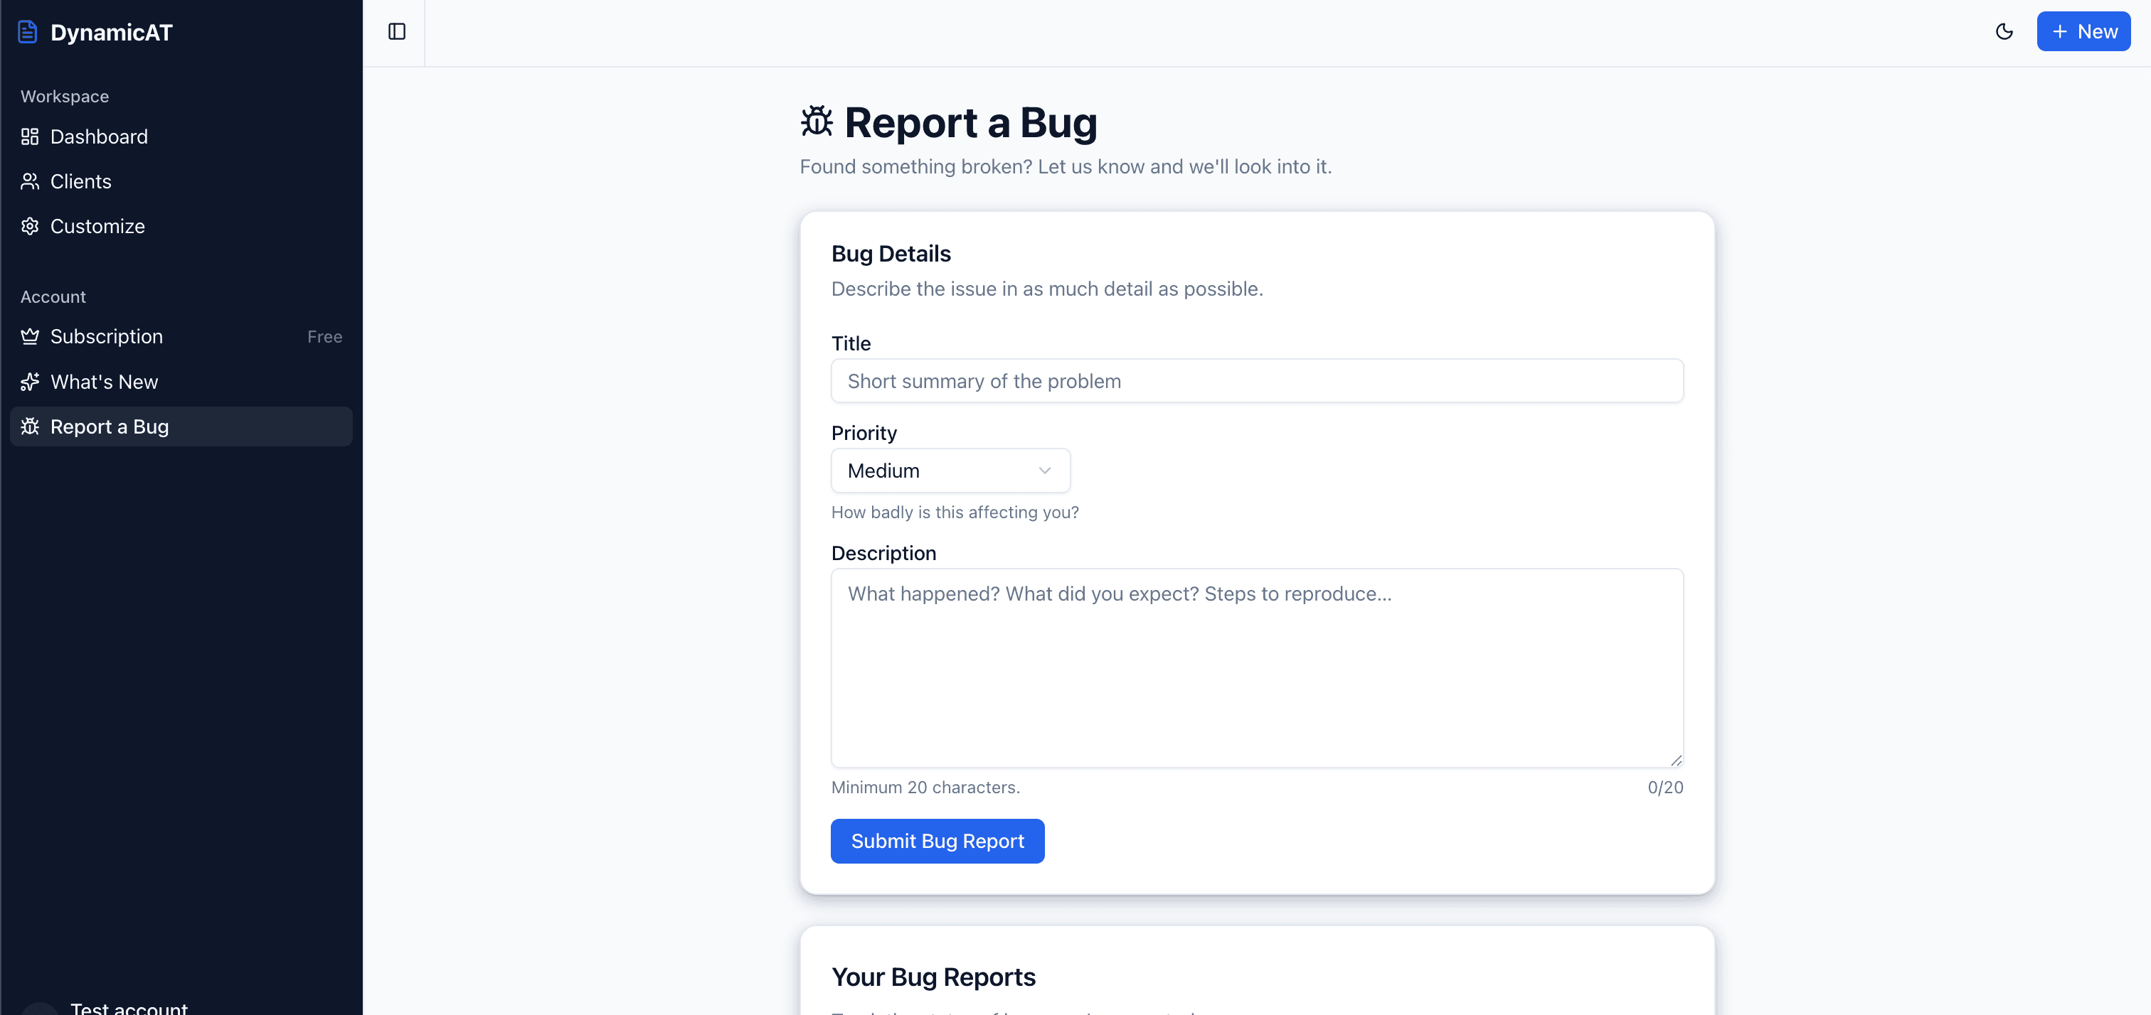2151x1015 pixels.
Task: Click the Workspace section label
Action: pos(64,96)
